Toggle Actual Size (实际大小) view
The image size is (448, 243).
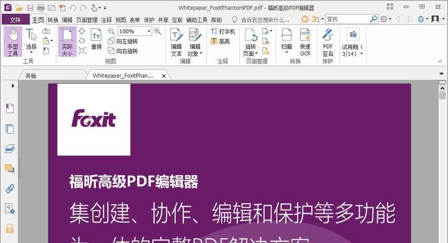click(x=68, y=42)
